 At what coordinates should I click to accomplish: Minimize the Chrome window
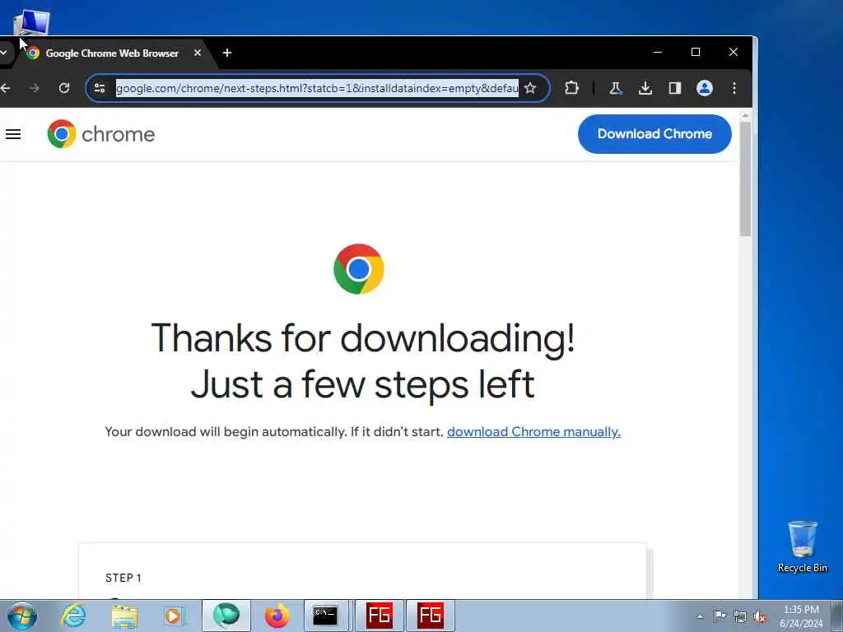click(657, 52)
